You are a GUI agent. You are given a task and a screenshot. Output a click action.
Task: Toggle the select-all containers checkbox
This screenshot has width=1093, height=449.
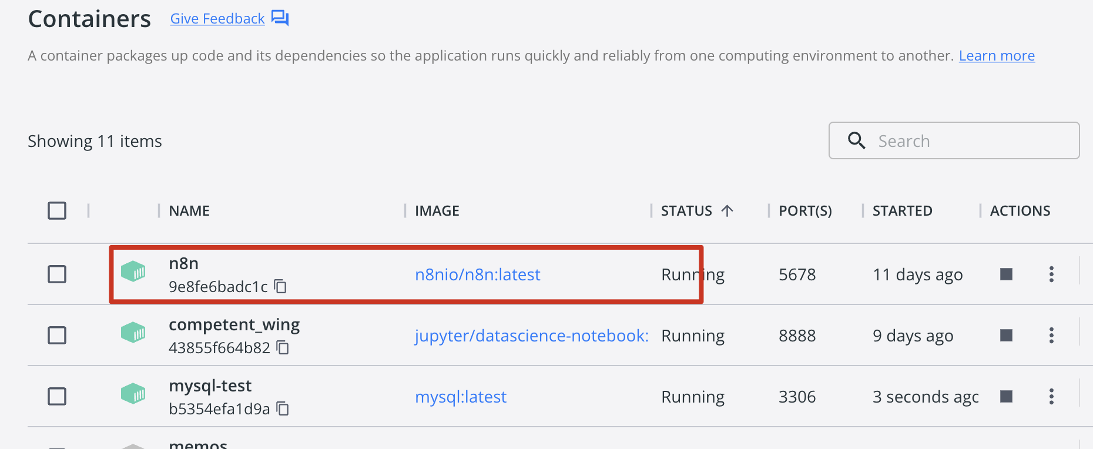[x=57, y=210]
